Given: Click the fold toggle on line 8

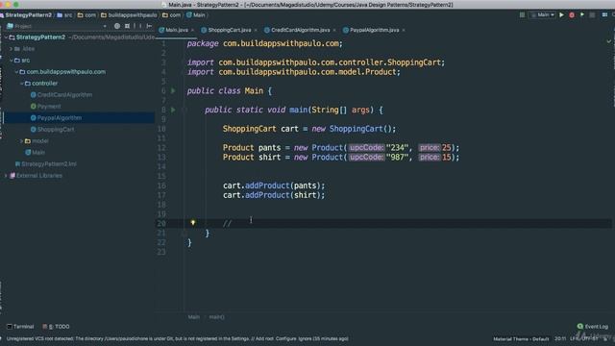Looking at the screenshot, I should pyautogui.click(x=184, y=110).
